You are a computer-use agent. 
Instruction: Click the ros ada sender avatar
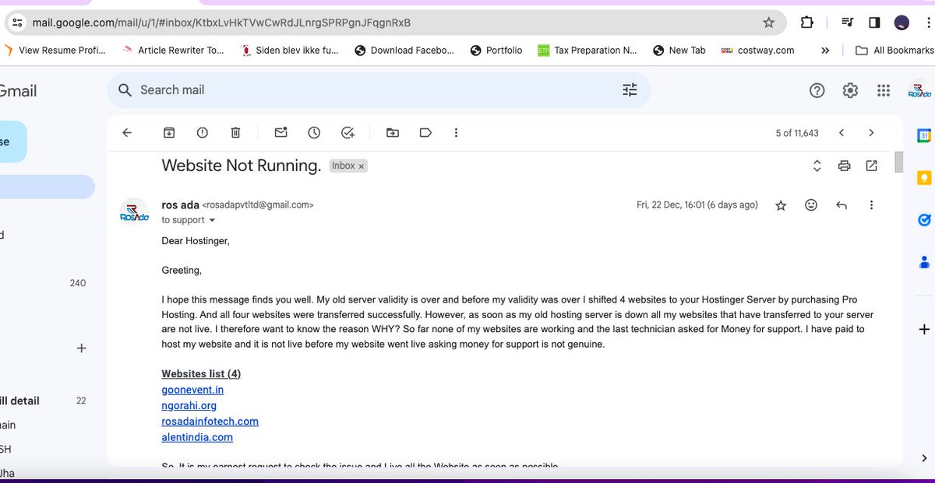pos(133,212)
